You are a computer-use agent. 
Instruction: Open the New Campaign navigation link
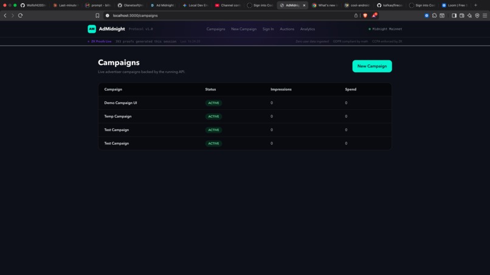coord(244,29)
